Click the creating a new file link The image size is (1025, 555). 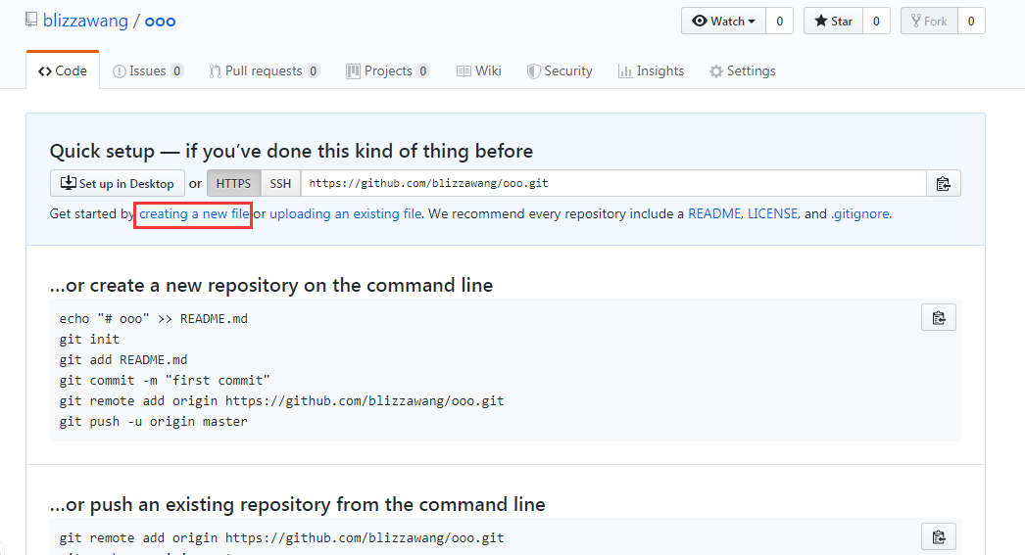point(194,214)
